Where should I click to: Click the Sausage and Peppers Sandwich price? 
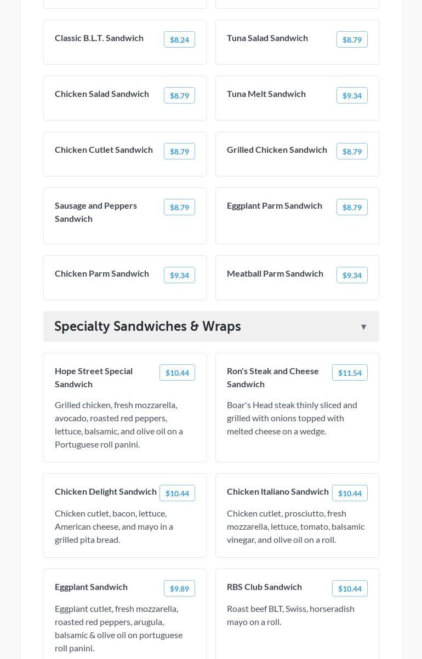[179, 208]
